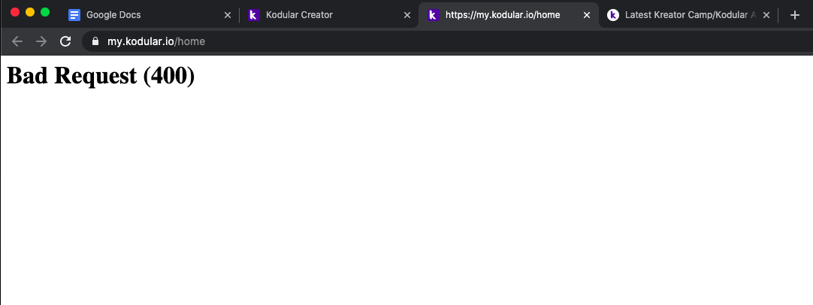Click the padlock site info icon
The image size is (813, 305).
coord(95,41)
